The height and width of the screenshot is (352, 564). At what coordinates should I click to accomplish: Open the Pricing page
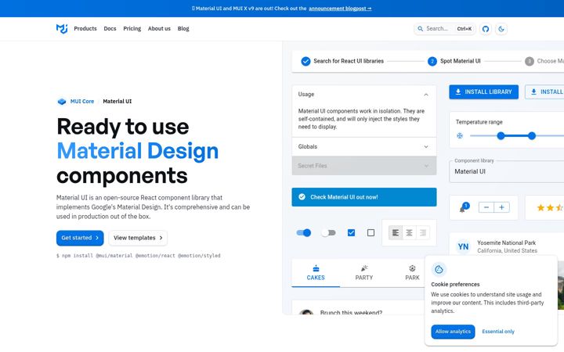click(x=132, y=28)
